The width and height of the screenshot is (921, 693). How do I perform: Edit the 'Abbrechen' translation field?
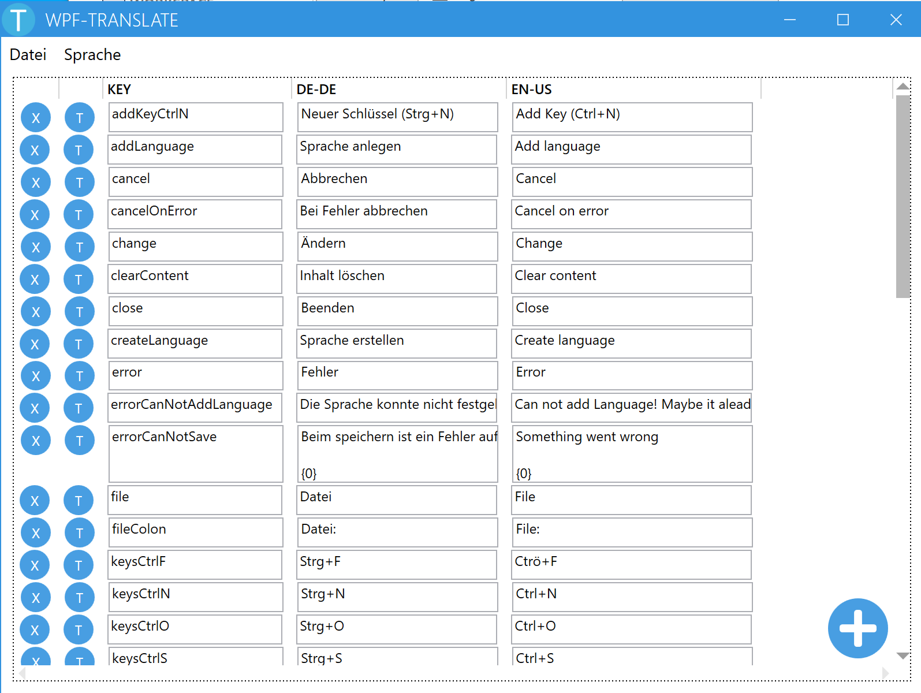pos(398,182)
